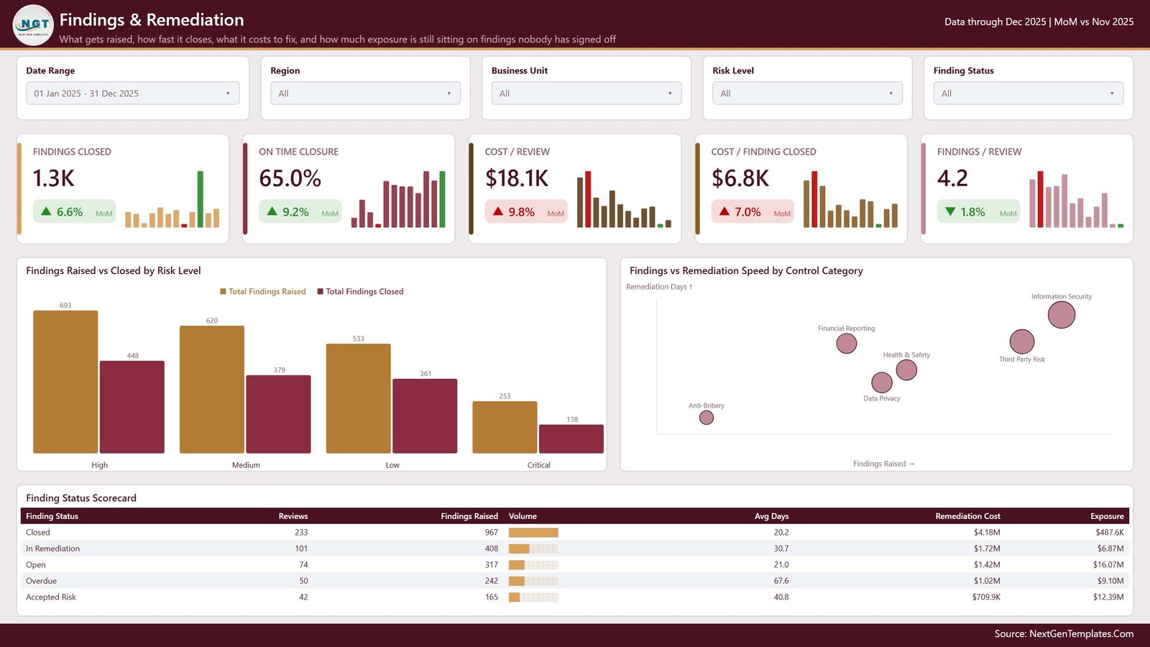This screenshot has height=647, width=1150.
Task: Select the Information Security bubble
Action: pyautogui.click(x=1062, y=314)
